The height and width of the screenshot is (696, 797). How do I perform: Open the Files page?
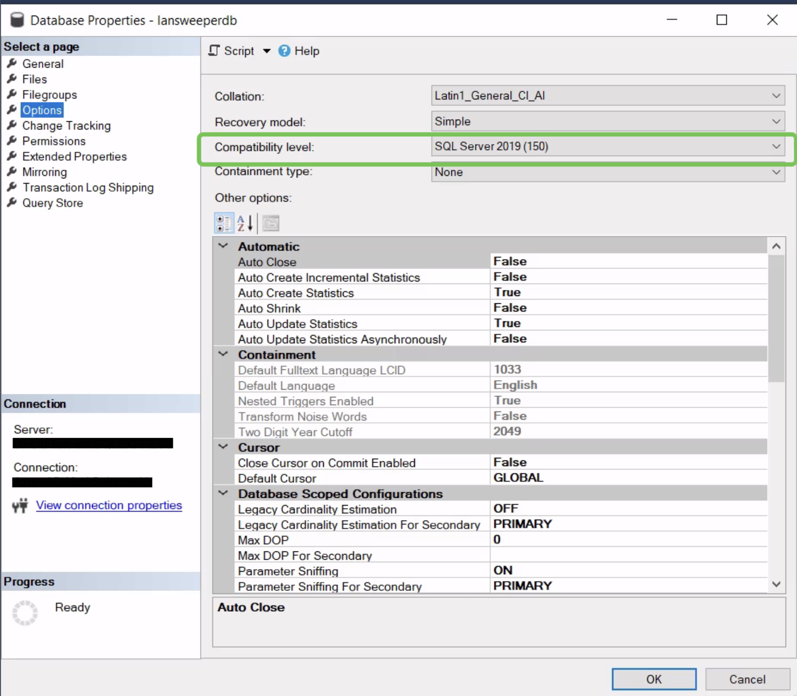[34, 79]
